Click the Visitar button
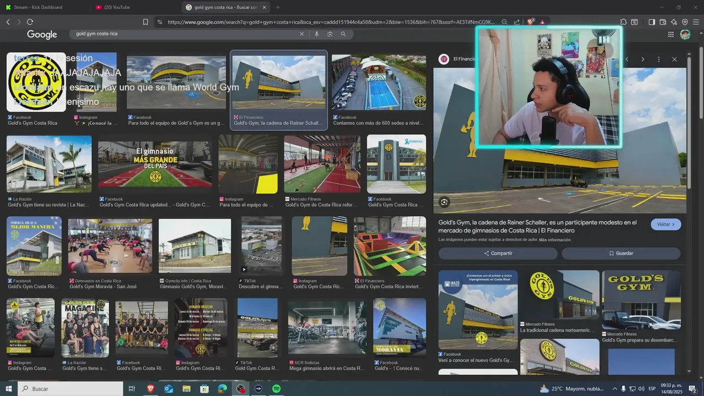The width and height of the screenshot is (704, 396). tap(665, 224)
